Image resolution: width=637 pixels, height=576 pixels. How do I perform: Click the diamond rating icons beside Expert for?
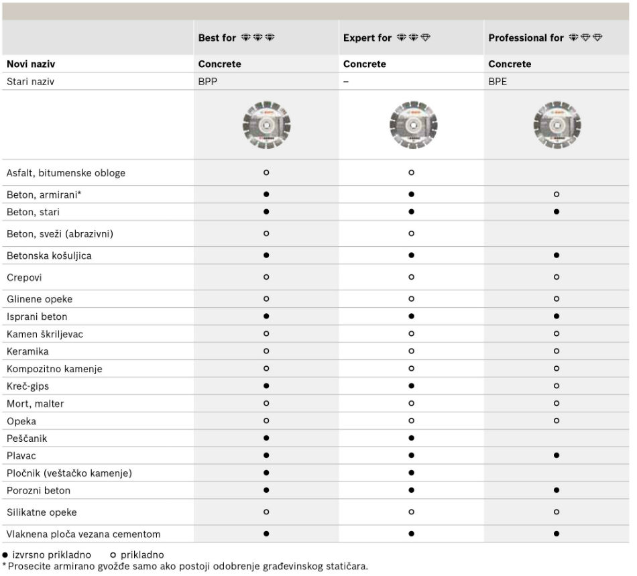[413, 38]
